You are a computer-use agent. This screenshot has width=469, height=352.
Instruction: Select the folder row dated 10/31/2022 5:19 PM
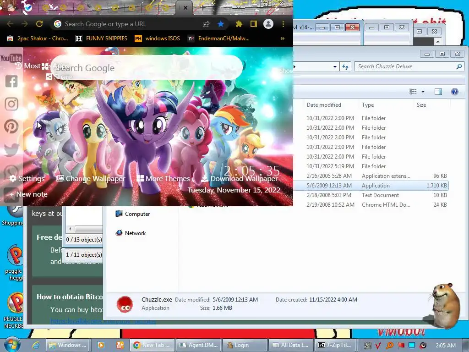371,166
